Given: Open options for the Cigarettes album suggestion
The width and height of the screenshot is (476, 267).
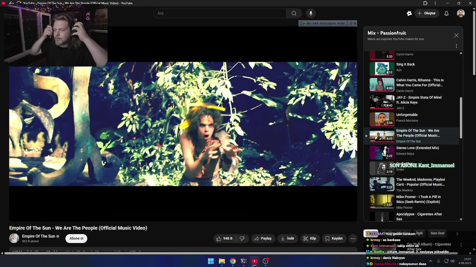Looking at the screenshot, I should pyautogui.click(x=461, y=245).
